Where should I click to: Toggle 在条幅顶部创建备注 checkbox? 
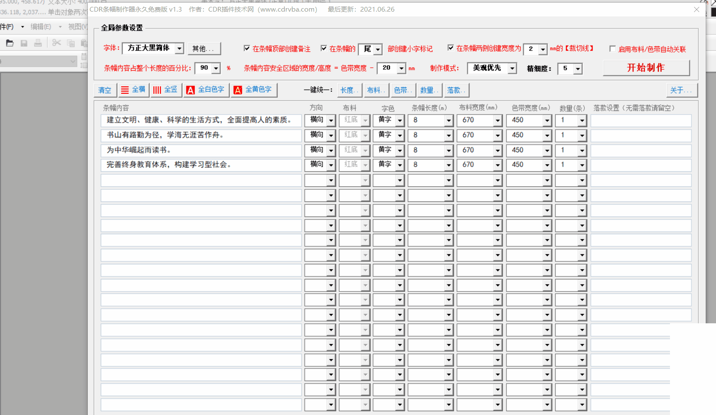[247, 48]
